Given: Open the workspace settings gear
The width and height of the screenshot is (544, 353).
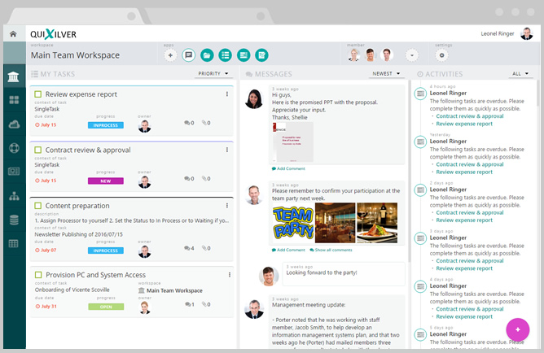Looking at the screenshot, I should pyautogui.click(x=441, y=55).
